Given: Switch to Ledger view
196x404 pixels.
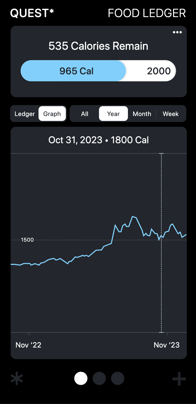Looking at the screenshot, I should (x=25, y=114).
